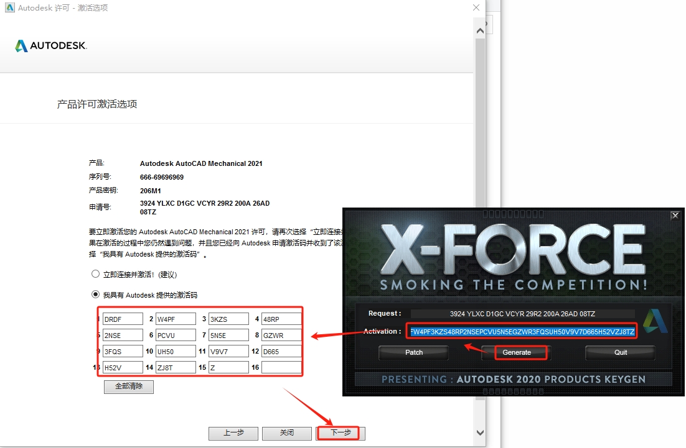Click activation code field 1 containing DRDF

123,319
